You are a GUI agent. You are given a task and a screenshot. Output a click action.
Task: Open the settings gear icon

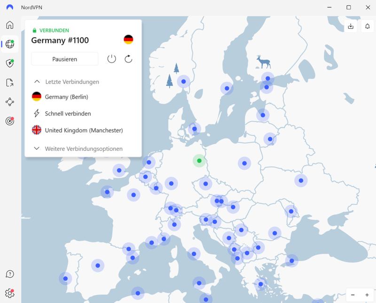click(9, 293)
